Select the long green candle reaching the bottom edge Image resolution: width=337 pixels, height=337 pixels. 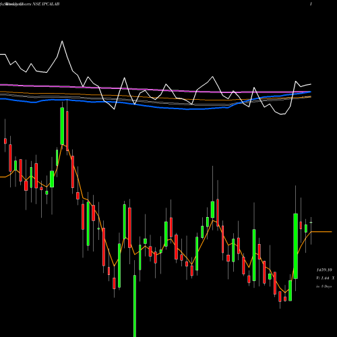click(x=135, y=306)
